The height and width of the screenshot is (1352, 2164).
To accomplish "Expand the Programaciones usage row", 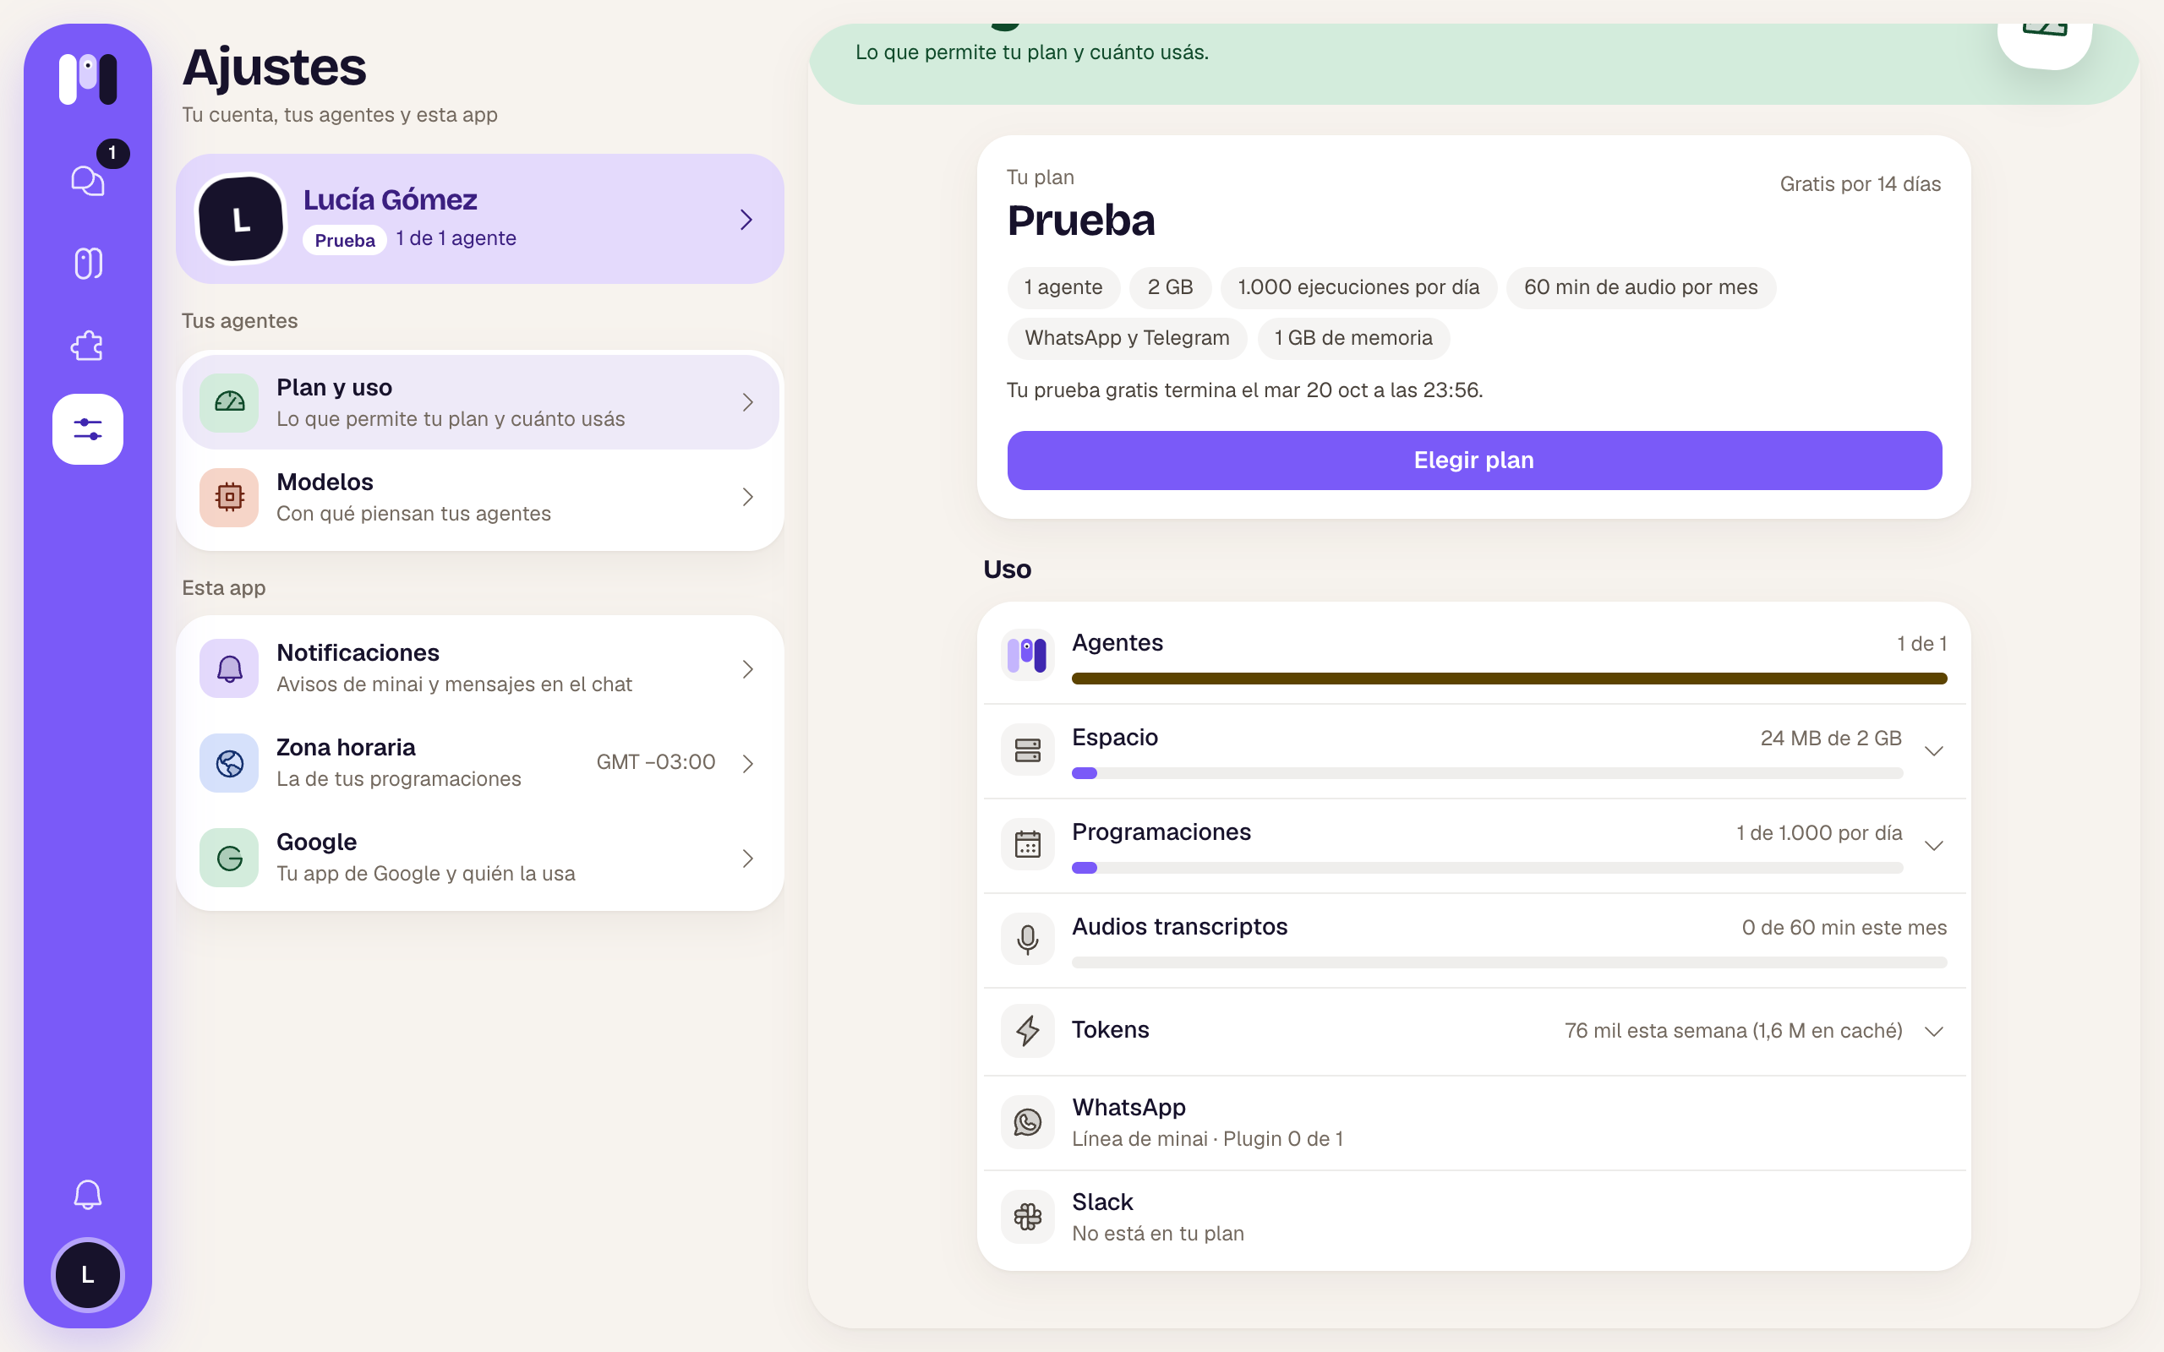I will click(x=1934, y=845).
